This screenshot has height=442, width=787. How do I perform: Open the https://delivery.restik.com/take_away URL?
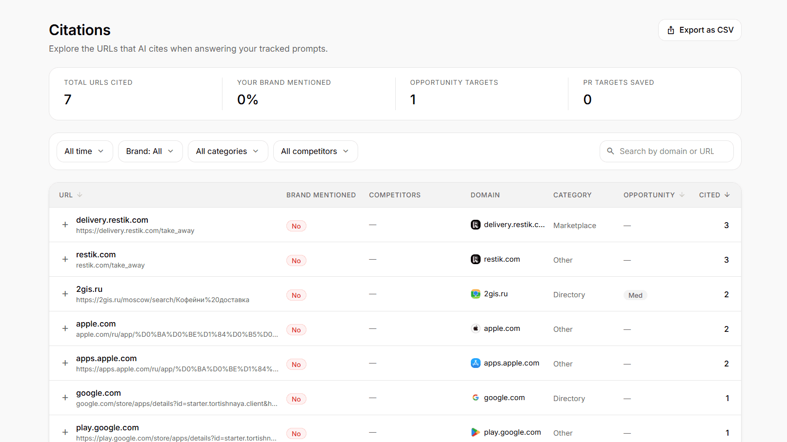[x=135, y=231]
